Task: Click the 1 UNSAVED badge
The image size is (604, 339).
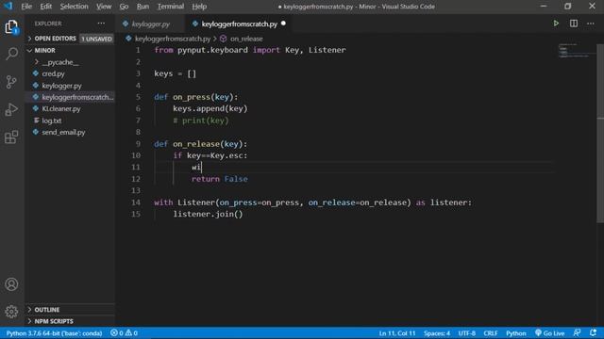Action: click(x=96, y=39)
